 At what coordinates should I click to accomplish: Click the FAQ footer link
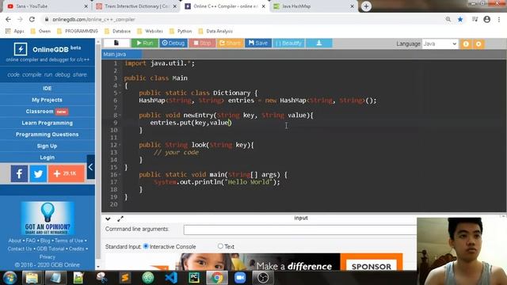point(31,241)
